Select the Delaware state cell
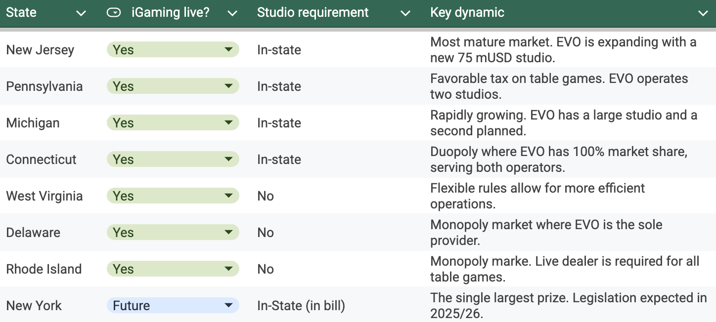716x322 pixels. [49, 233]
